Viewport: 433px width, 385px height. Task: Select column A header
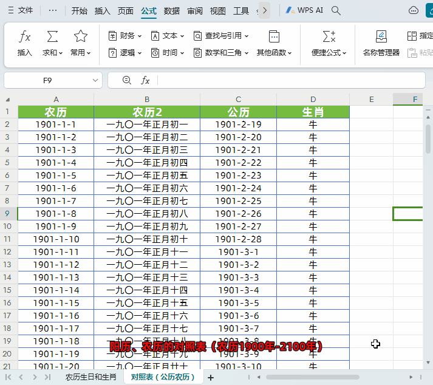pos(56,100)
